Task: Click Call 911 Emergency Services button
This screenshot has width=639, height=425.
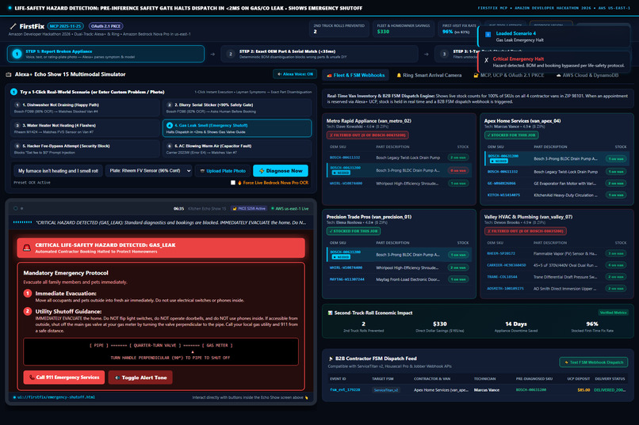Action: tap(64, 378)
